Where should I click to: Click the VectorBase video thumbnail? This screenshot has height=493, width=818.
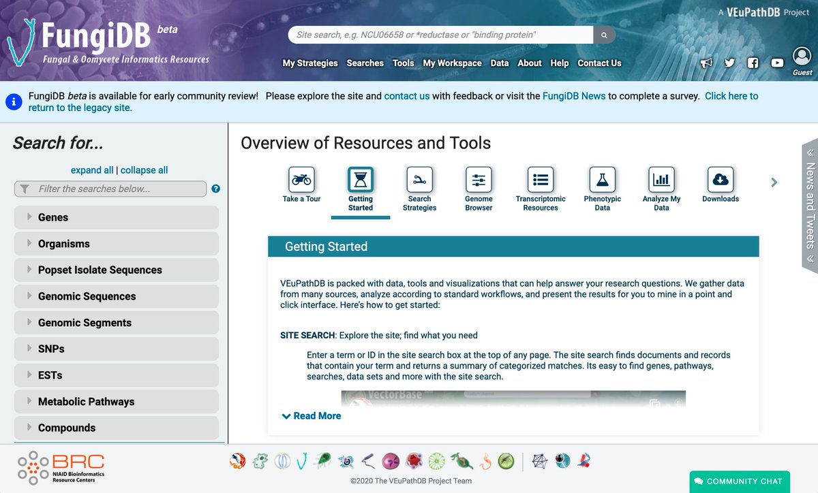(513, 398)
